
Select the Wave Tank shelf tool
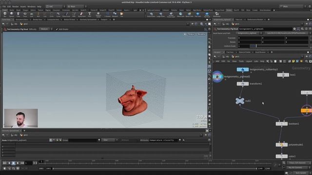pyautogui.click(x=181, y=15)
